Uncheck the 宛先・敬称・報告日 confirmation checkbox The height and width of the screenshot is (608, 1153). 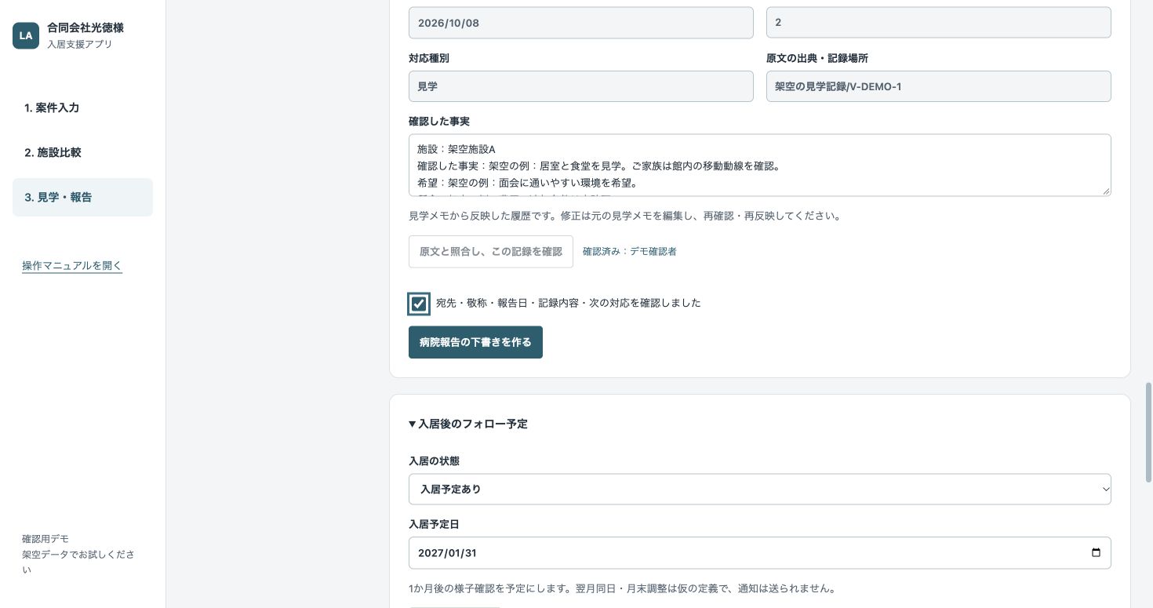419,304
